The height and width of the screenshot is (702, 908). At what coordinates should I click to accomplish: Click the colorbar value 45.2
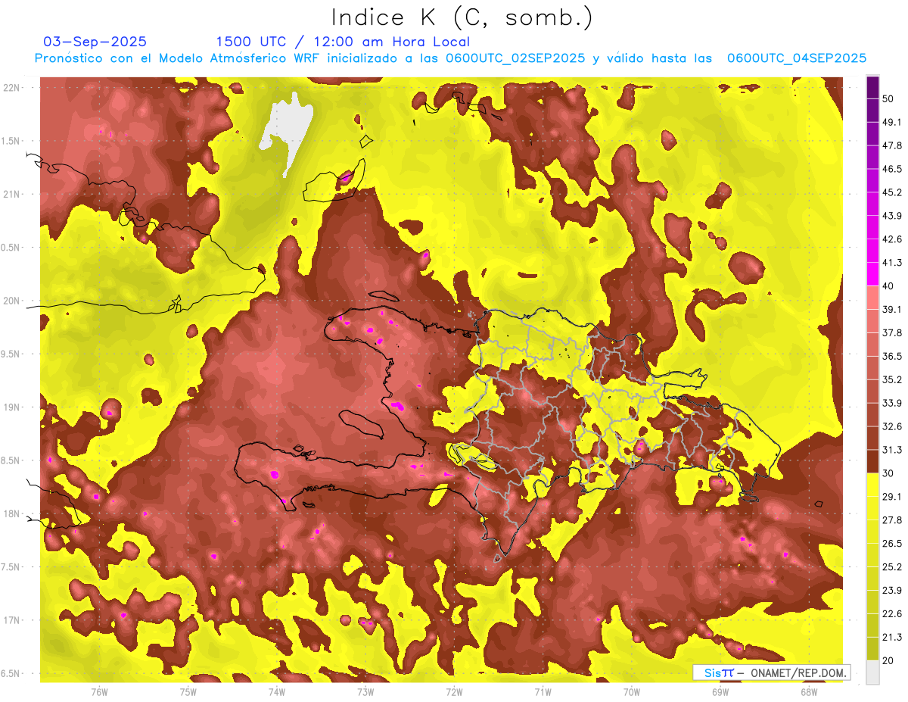[x=892, y=192]
